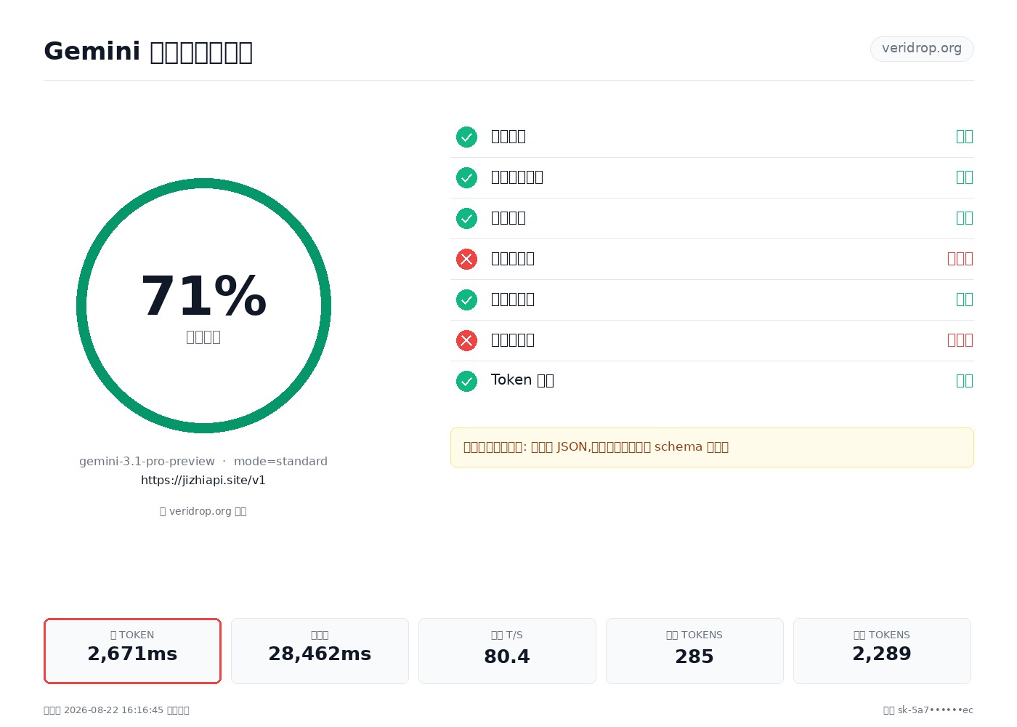Select the 2,289 TOKENS card
The image size is (1017, 727).
point(882,651)
